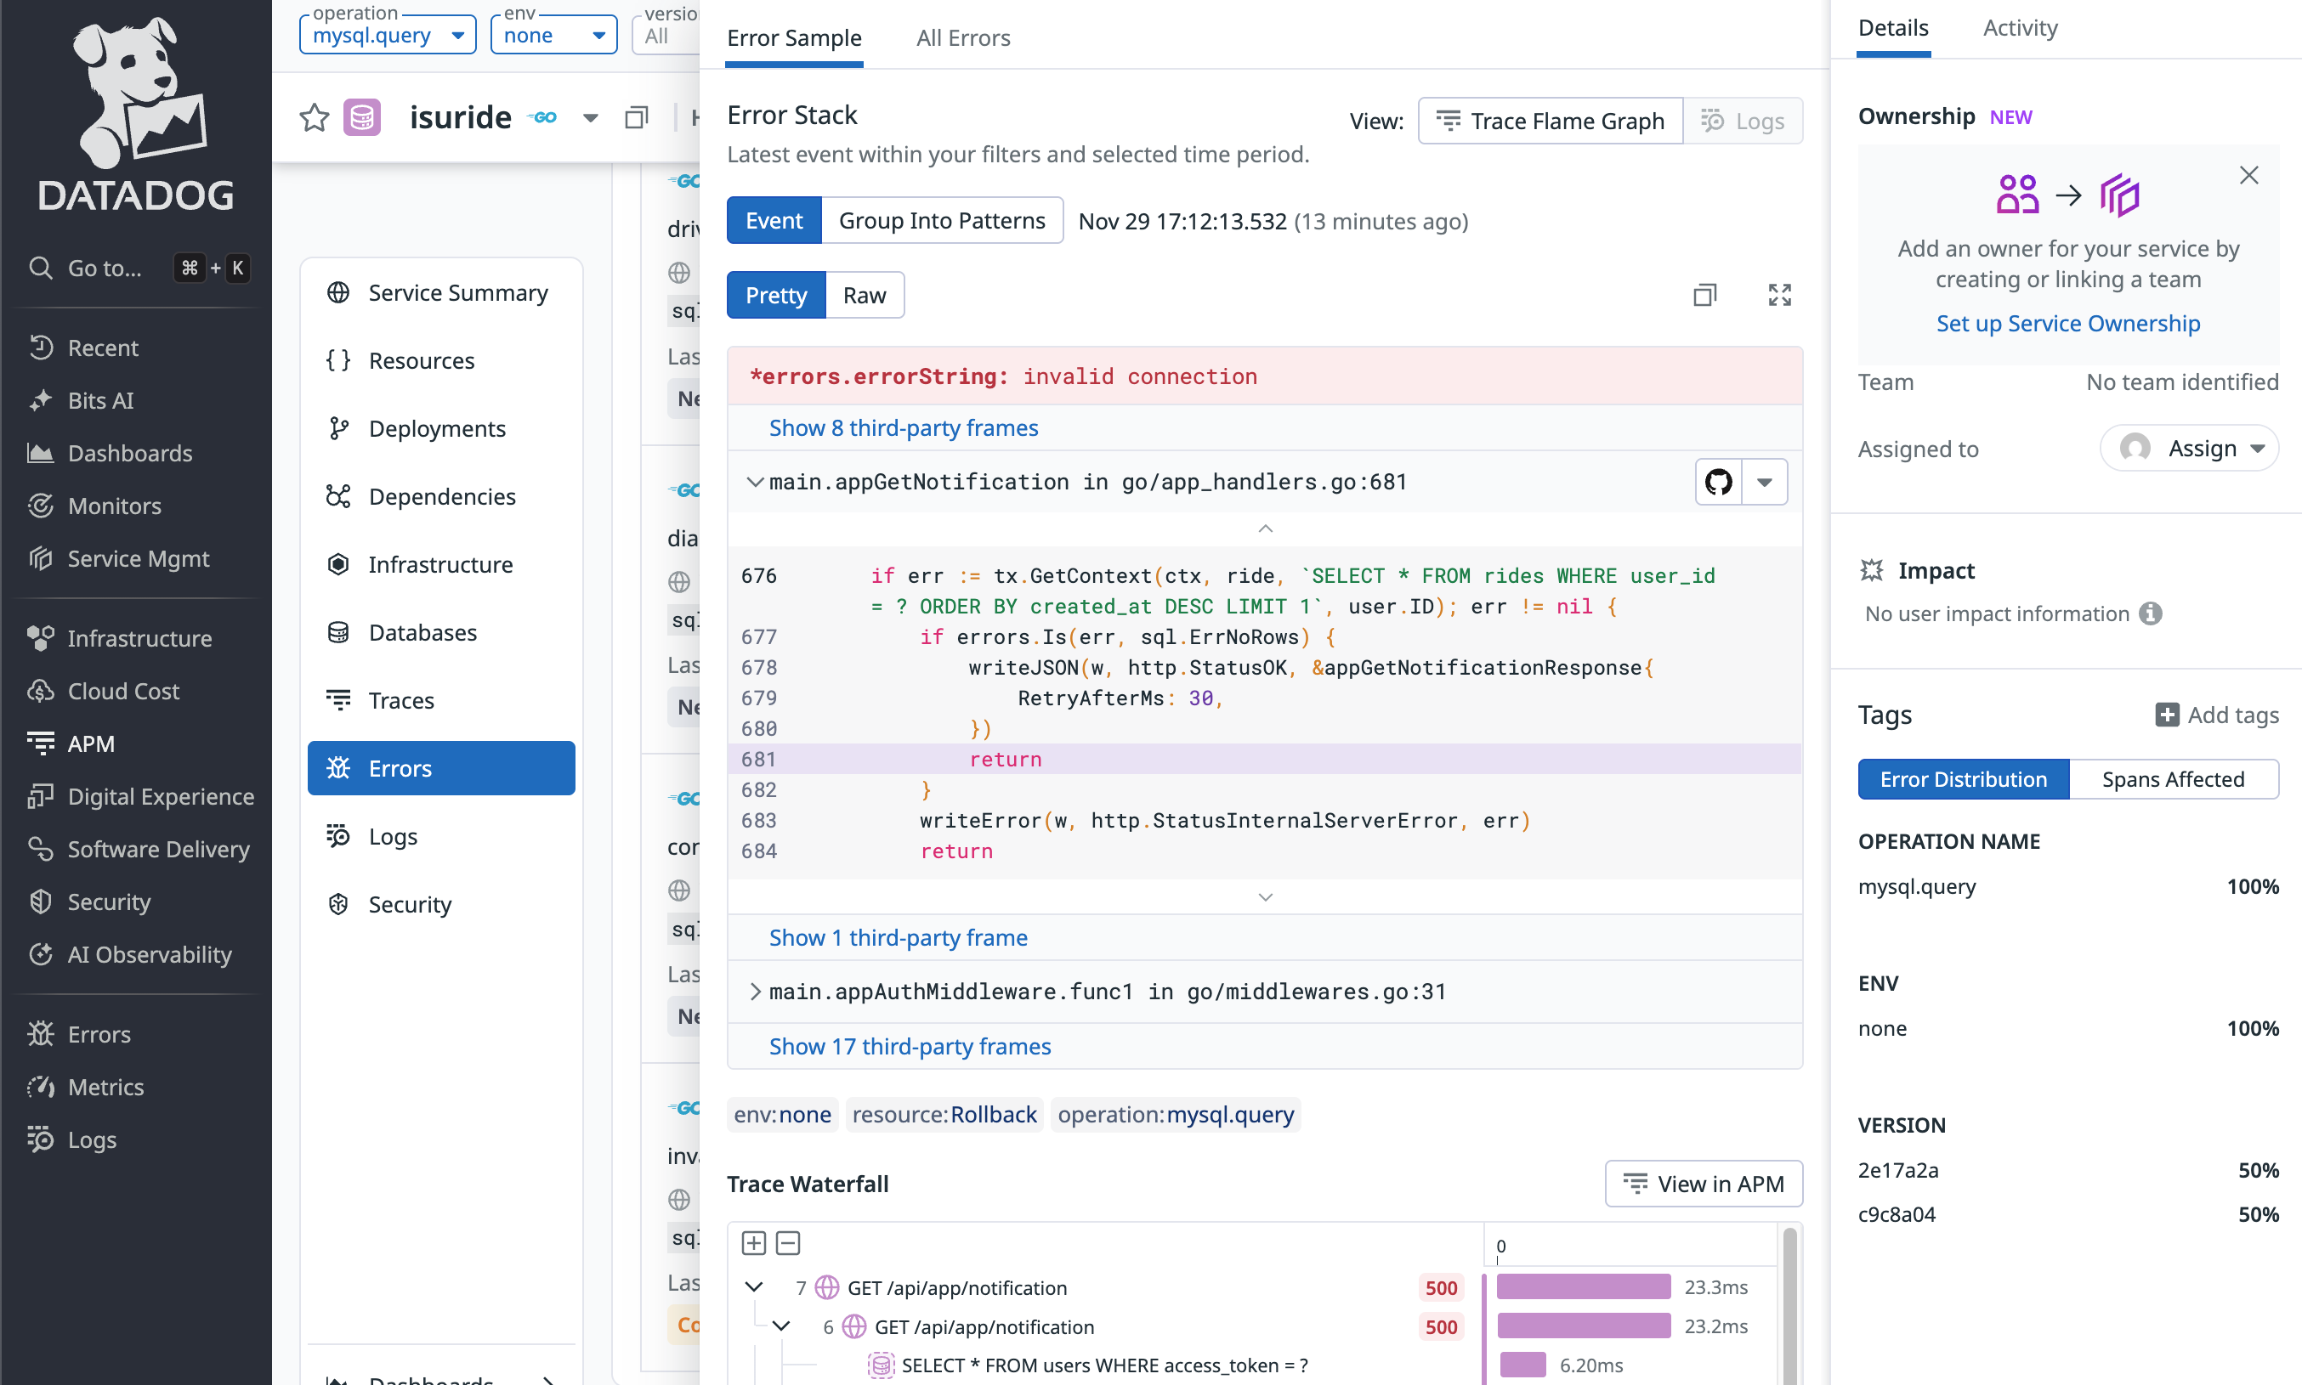Click the View in APM button
Screen dimensions: 2302x1385
click(x=1703, y=1184)
